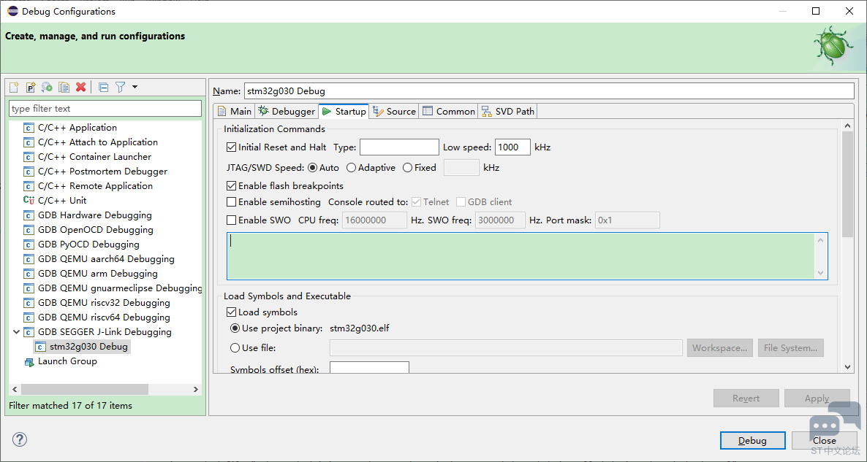Click the C/C++ Postmortem Debugger icon
This screenshot has width=867, height=462.
[29, 171]
